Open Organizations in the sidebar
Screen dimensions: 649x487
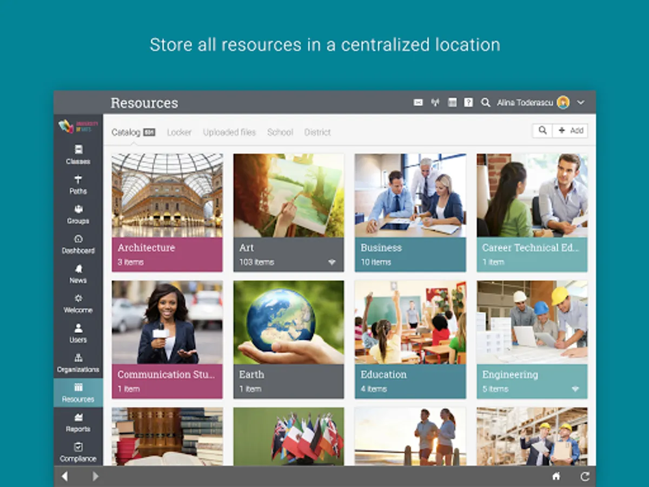tap(78, 363)
